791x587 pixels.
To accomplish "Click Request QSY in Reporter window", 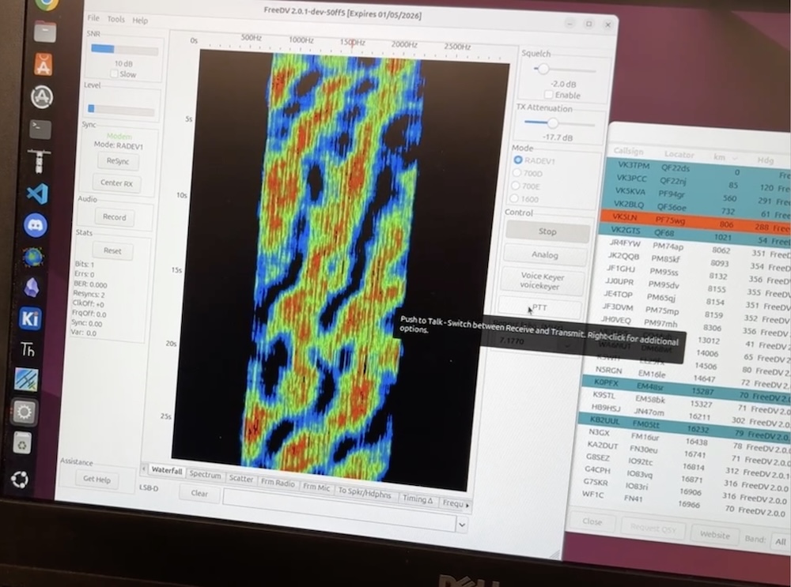I will tap(653, 528).
